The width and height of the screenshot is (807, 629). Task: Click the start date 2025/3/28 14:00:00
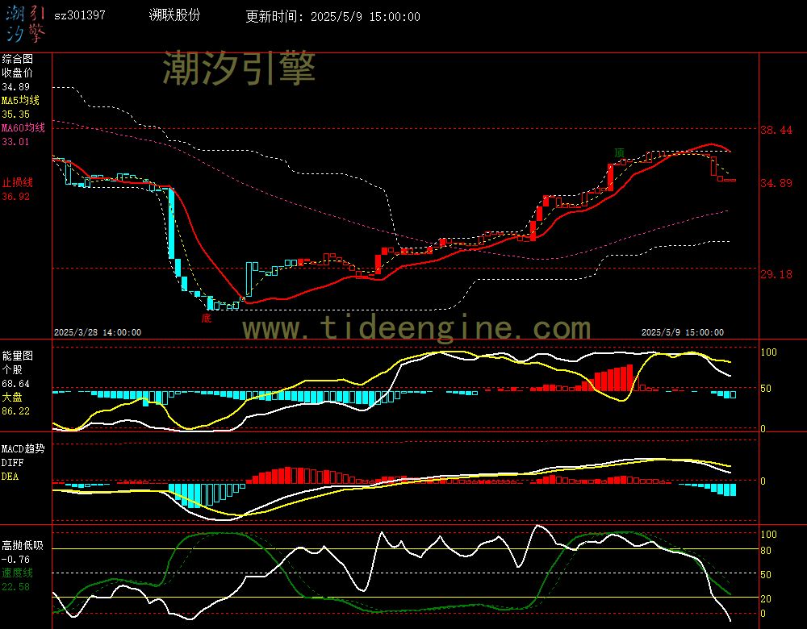98,333
